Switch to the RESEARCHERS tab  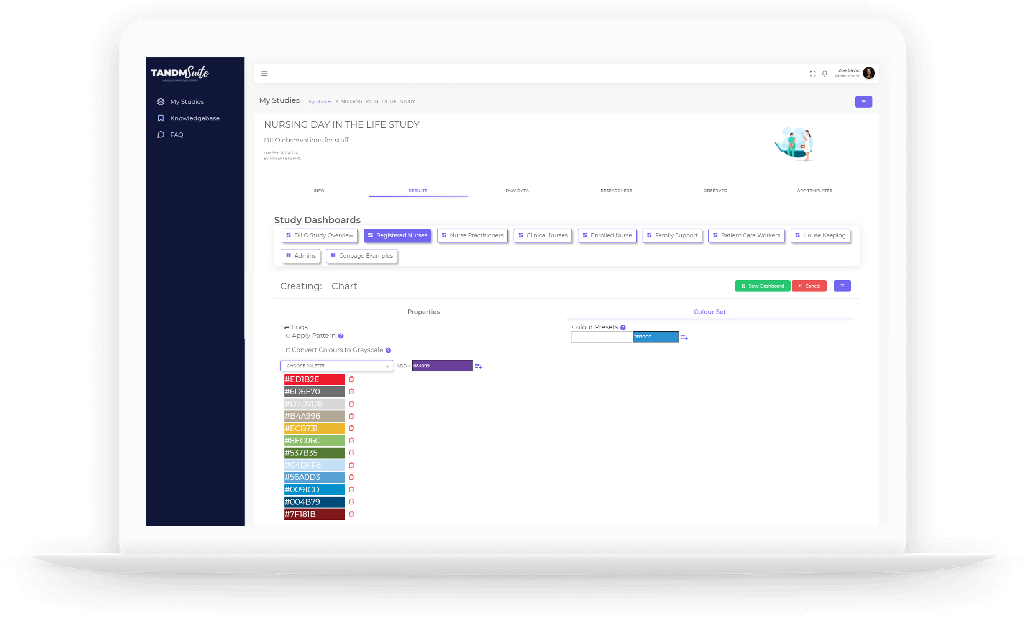click(616, 191)
